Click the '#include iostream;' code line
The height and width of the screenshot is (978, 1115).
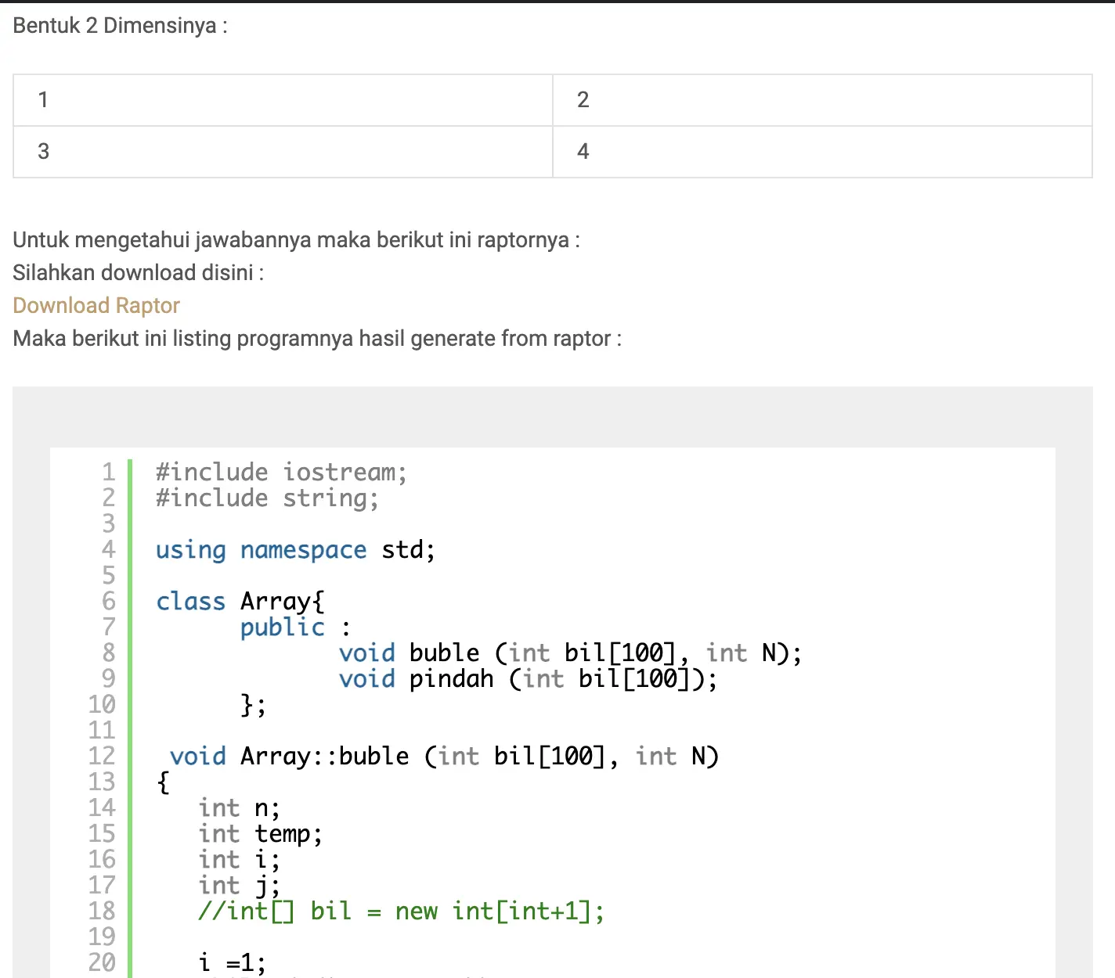[281, 472]
